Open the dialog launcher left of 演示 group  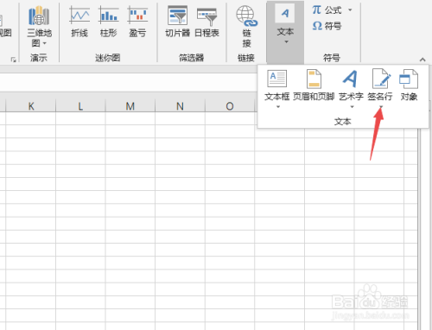13,60
